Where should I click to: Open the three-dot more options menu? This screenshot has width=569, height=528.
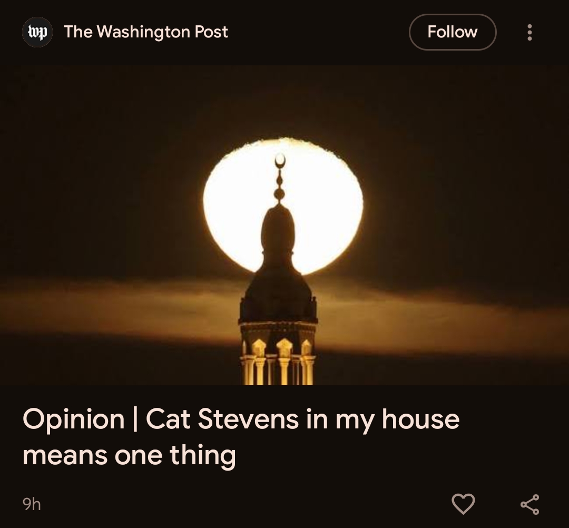(529, 32)
